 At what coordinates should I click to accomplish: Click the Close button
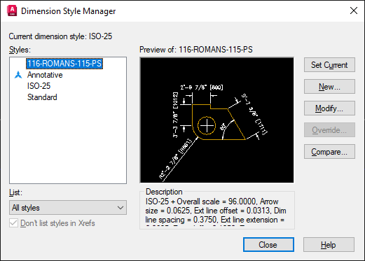(268, 245)
